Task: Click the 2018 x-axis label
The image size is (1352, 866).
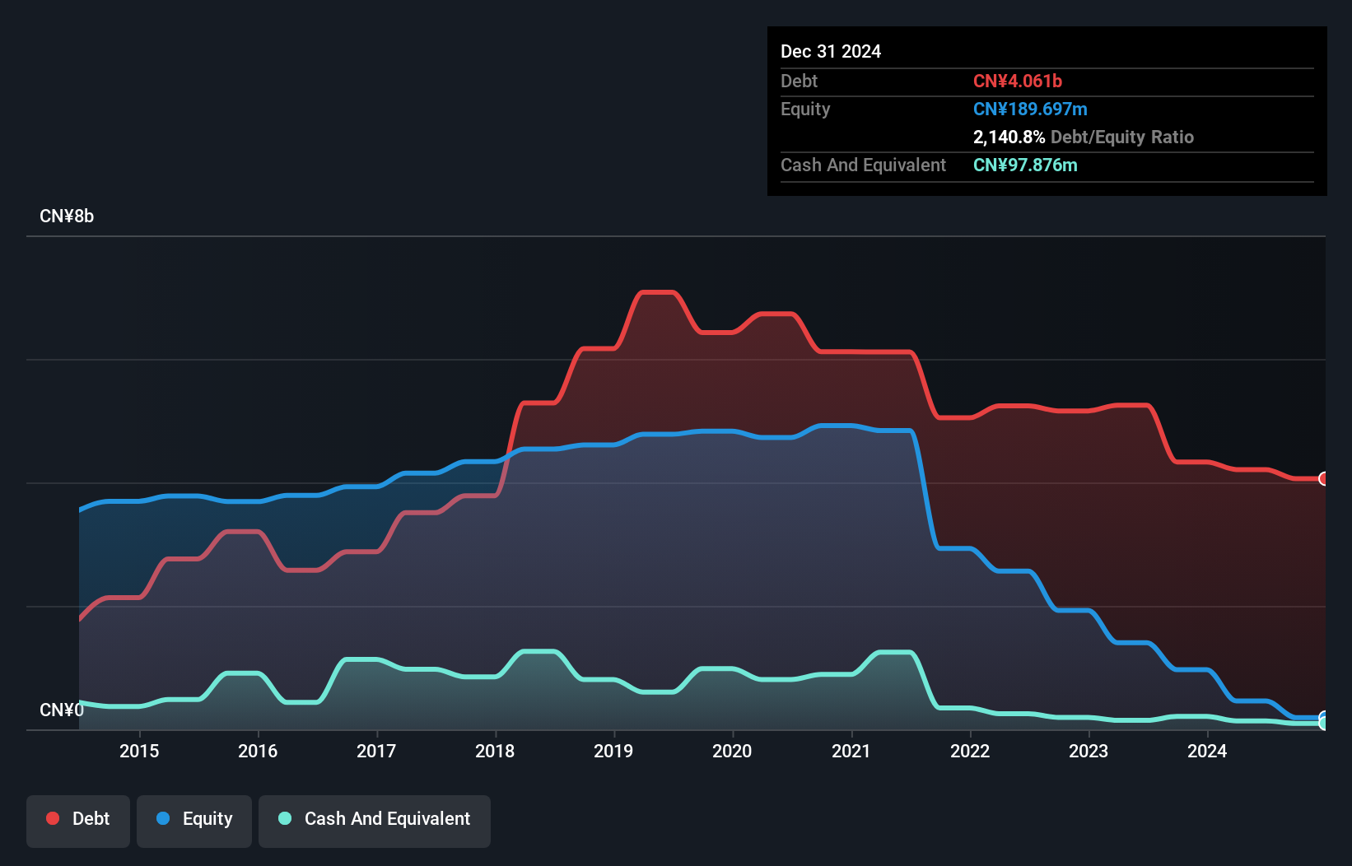Action: coord(495,751)
